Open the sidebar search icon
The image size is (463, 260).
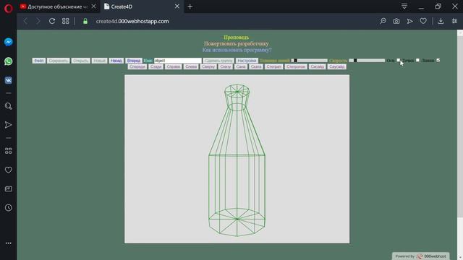coord(8,106)
